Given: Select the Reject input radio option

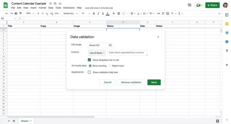Looking at the screenshot, I should coord(110,66).
